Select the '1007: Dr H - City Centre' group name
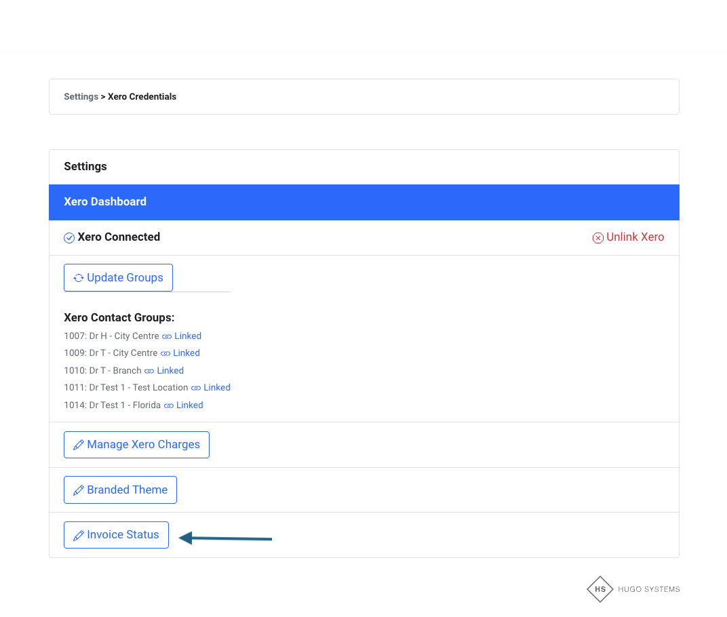Screen dimensions: 727x617 point(111,336)
